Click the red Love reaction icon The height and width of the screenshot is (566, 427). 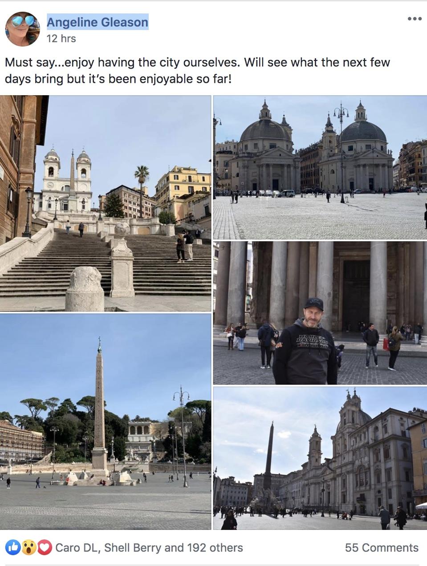coord(44,547)
